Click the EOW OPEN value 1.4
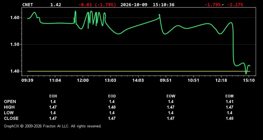The height and width of the screenshot is (140, 263). 170,101
